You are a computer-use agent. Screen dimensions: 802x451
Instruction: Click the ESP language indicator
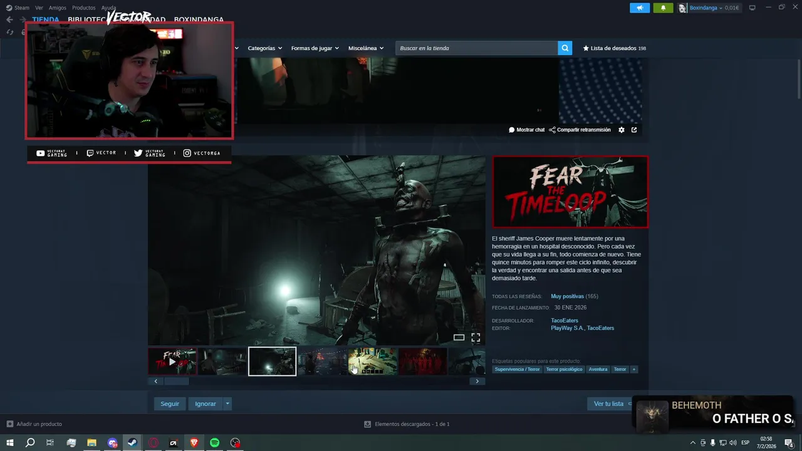pos(745,443)
